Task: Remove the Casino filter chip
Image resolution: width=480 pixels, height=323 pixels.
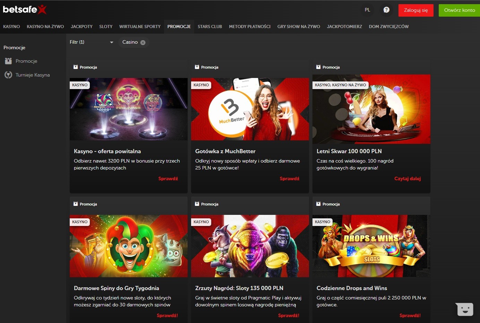Action: coord(143,42)
